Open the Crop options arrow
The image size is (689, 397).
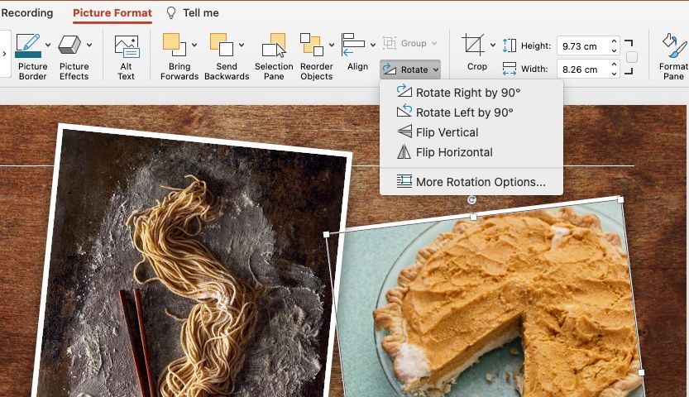click(493, 45)
